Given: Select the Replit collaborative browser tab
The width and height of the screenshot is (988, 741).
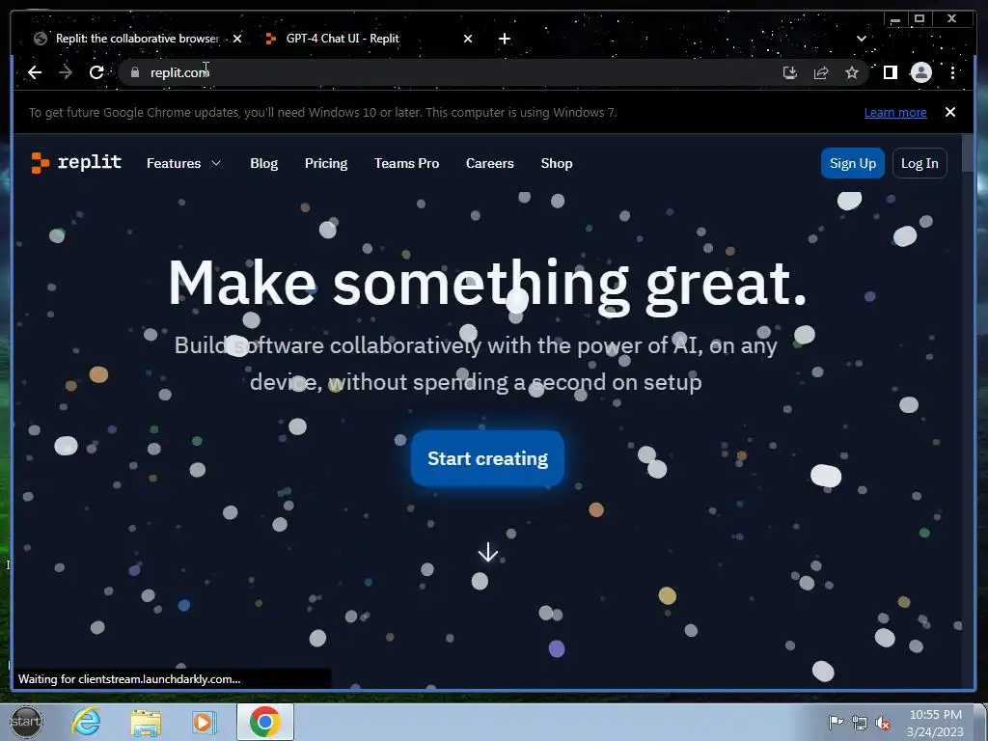Looking at the screenshot, I should (137, 39).
